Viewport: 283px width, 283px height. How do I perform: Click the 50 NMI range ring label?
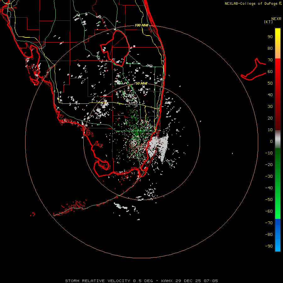141,83
